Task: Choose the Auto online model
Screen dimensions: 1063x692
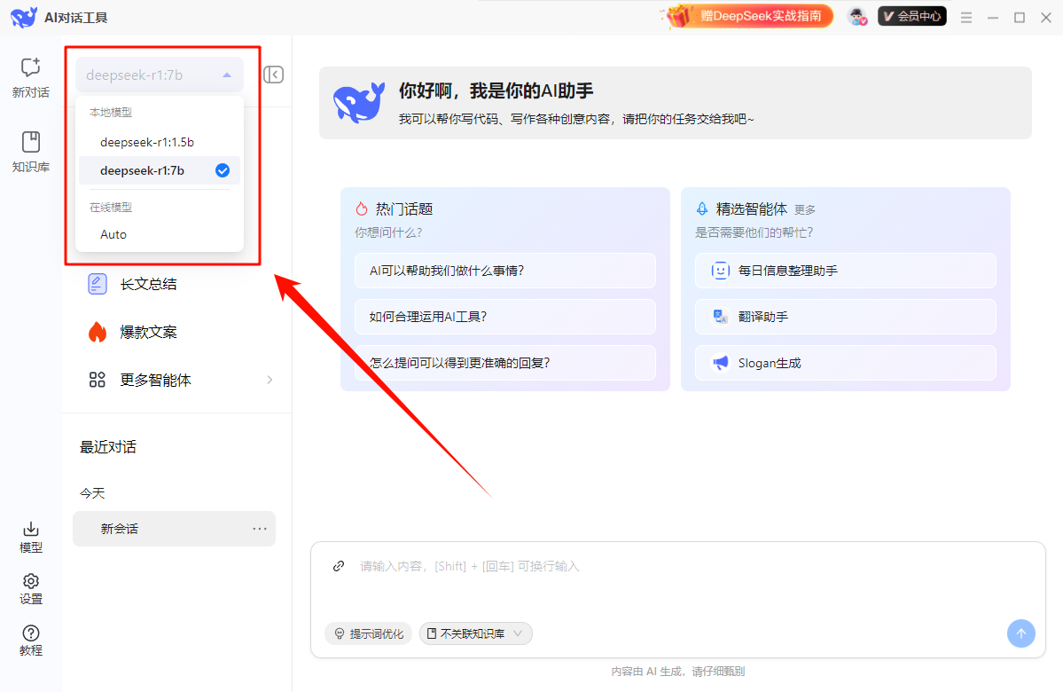Action: tap(113, 234)
